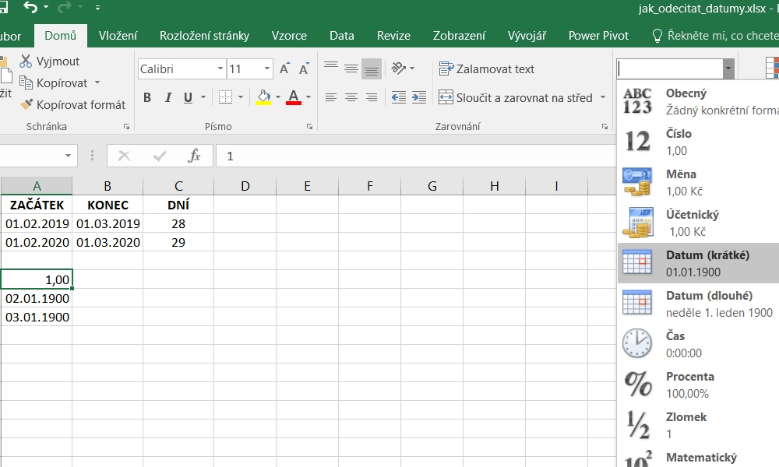Toggle italic formatting
The image size is (779, 467).
tap(168, 97)
